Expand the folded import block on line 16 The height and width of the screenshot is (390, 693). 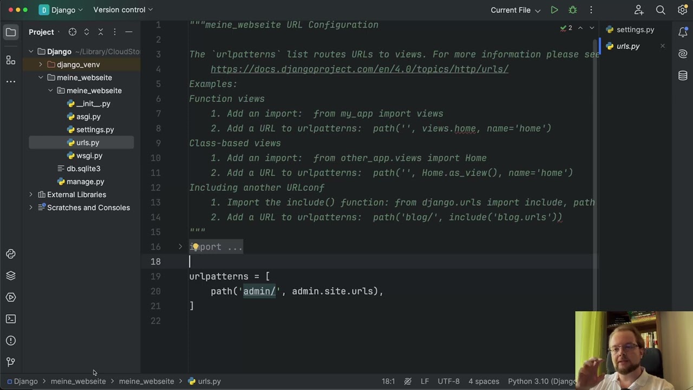180,246
